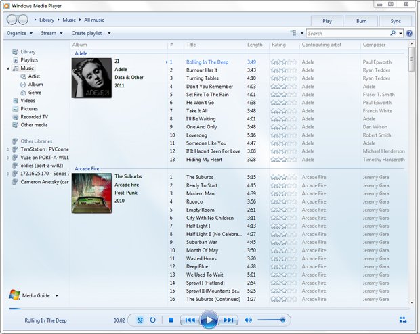Select the track Set Fire To The Rain
This screenshot has width=420, height=334.
pyautogui.click(x=207, y=95)
